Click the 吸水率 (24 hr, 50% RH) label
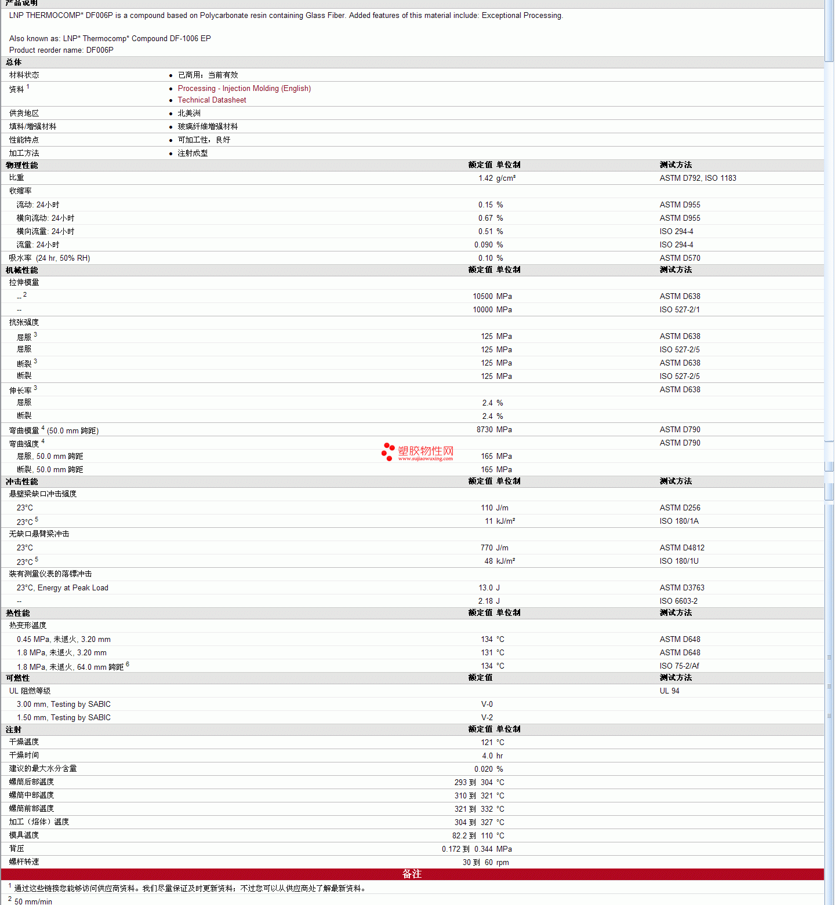Image resolution: width=835 pixels, height=905 pixels. point(49,258)
